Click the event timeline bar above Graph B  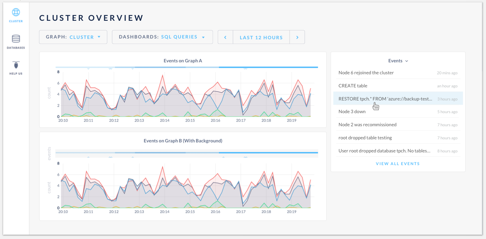coord(187,153)
